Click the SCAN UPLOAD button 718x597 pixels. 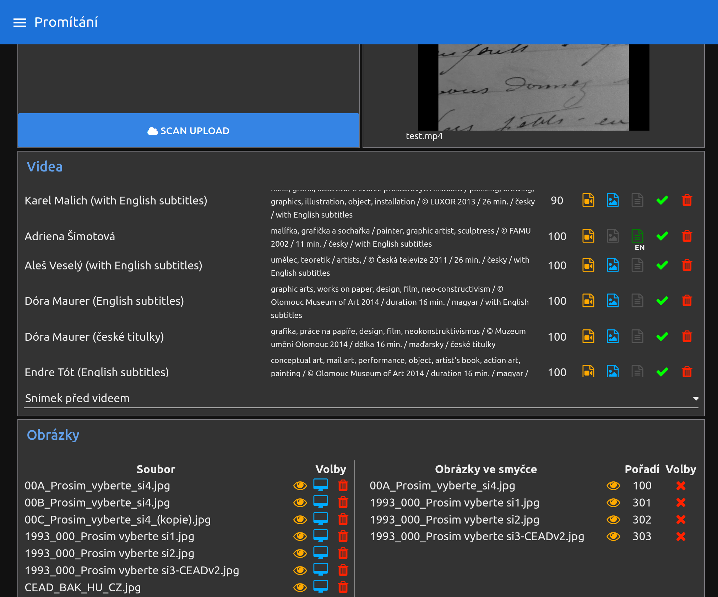tap(189, 131)
